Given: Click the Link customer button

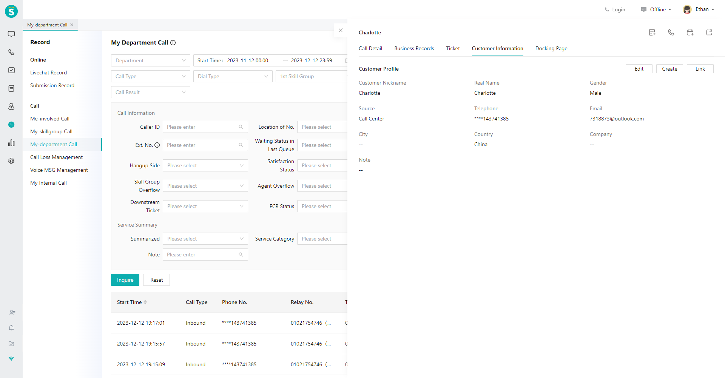Looking at the screenshot, I should (x=700, y=69).
